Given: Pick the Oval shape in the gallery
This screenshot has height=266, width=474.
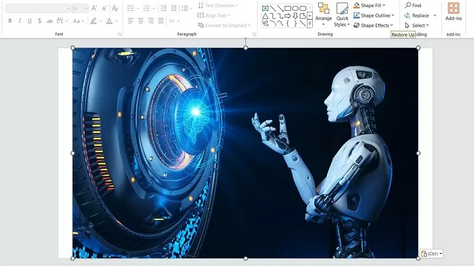Looking at the screenshot, I should pyautogui.click(x=295, y=8).
